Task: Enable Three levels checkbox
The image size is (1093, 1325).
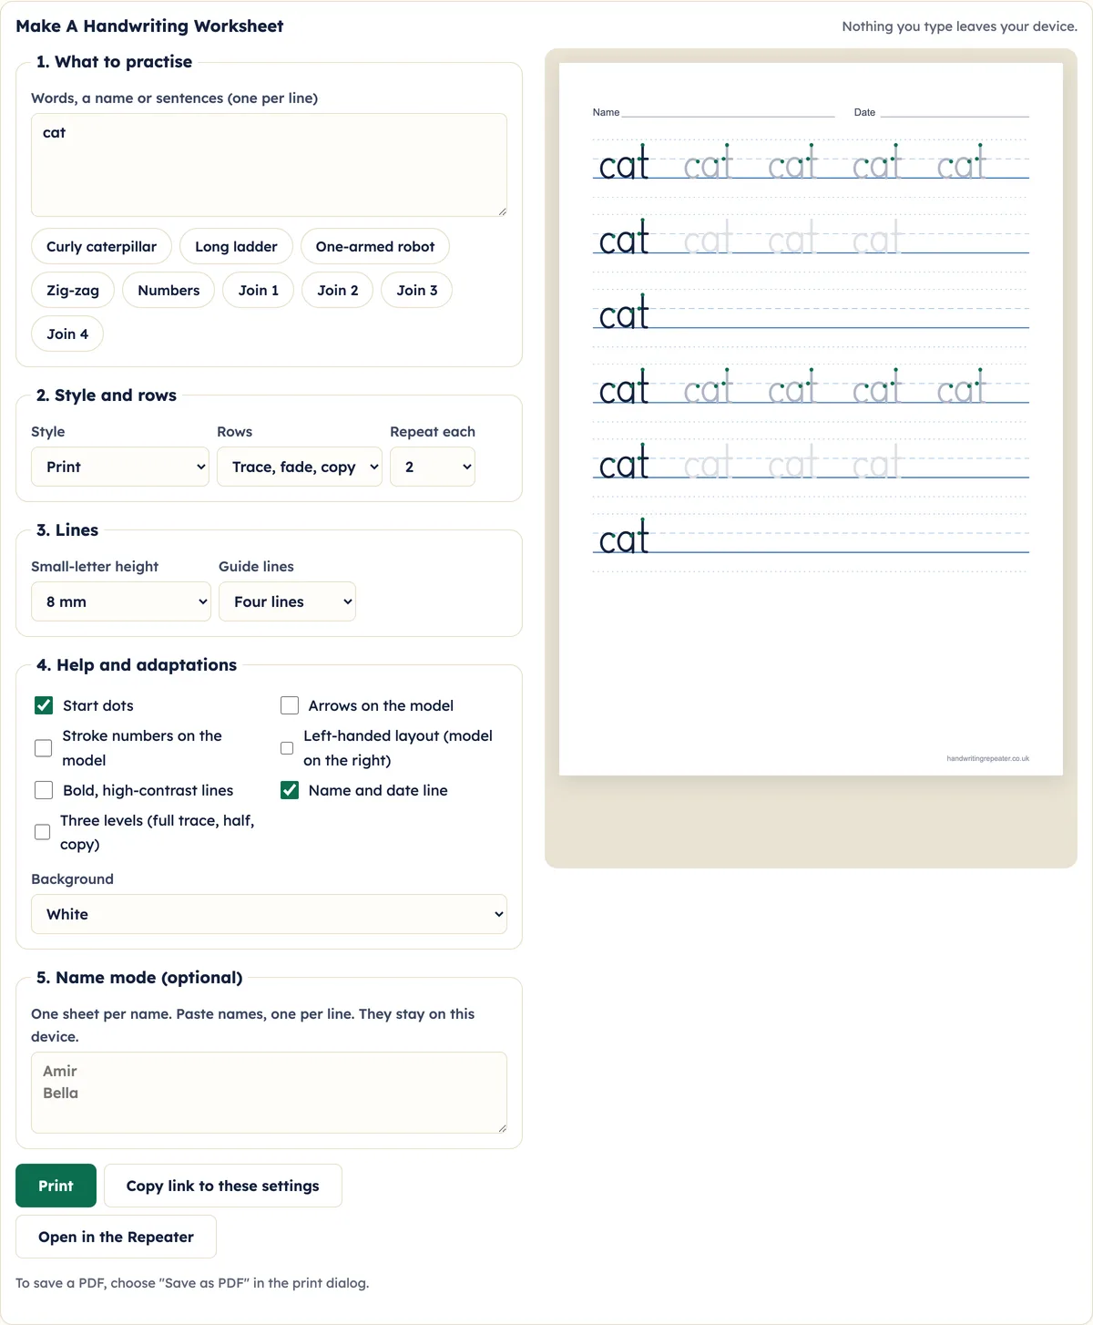Action: click(42, 832)
